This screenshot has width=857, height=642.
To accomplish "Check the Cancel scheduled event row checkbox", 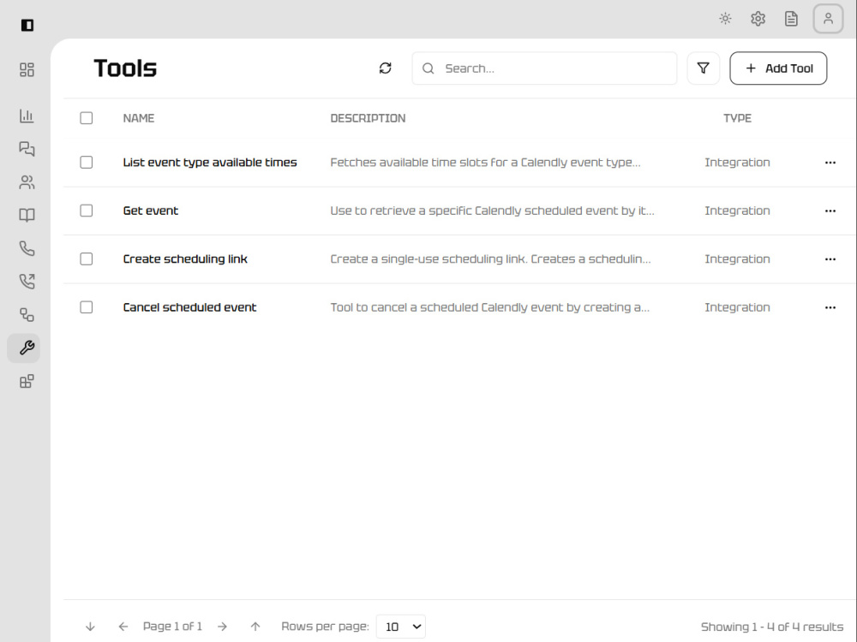I will tap(87, 307).
